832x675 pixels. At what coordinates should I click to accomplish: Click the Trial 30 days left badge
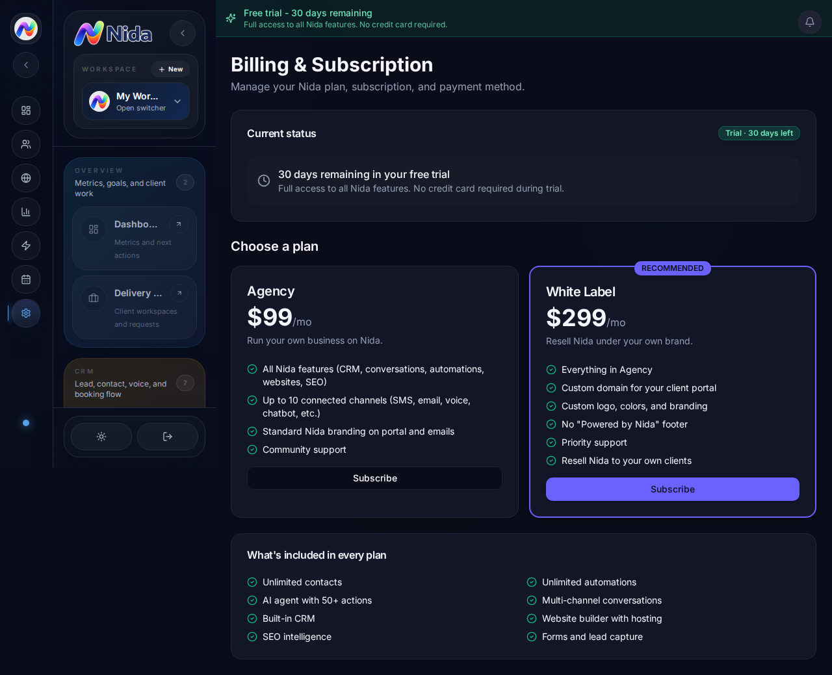click(759, 133)
